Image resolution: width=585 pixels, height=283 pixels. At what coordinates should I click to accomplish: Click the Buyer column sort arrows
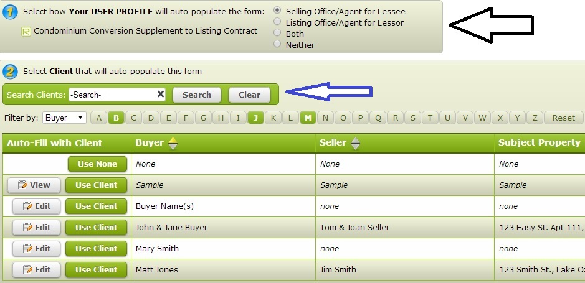(x=173, y=143)
